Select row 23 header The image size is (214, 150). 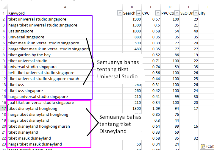point(4,144)
